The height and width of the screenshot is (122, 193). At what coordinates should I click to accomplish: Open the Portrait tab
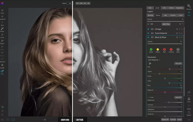[173, 15]
